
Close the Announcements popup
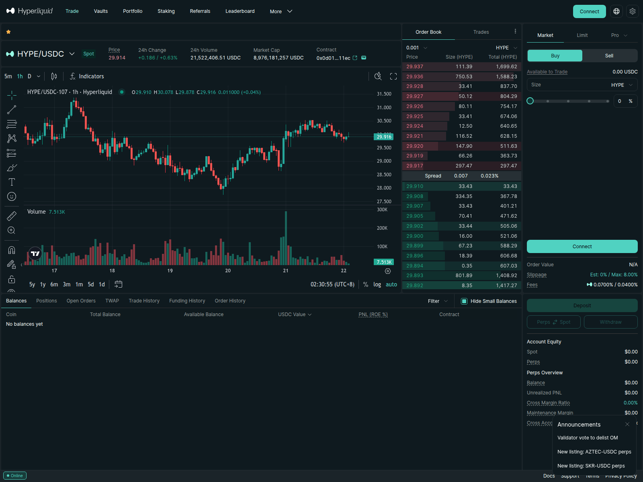point(627,424)
